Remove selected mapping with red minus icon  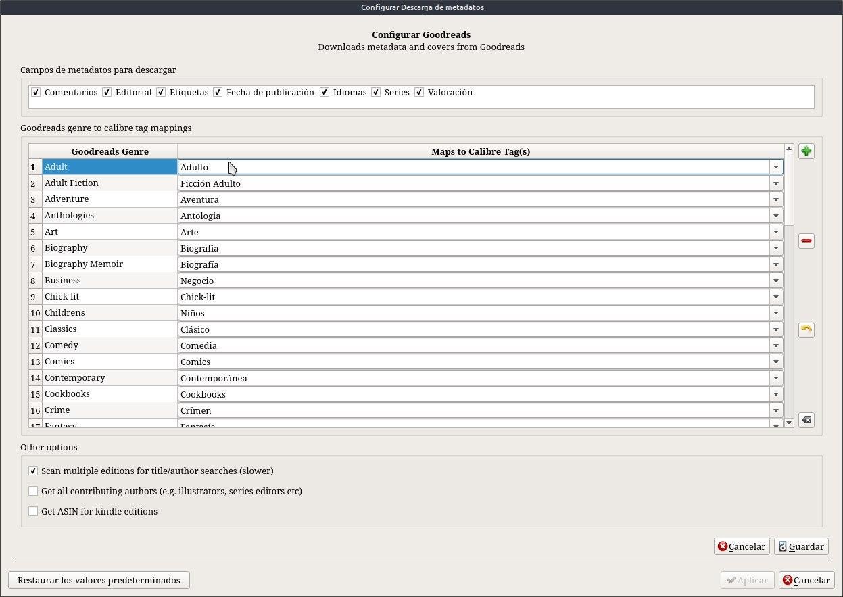pyautogui.click(x=806, y=241)
